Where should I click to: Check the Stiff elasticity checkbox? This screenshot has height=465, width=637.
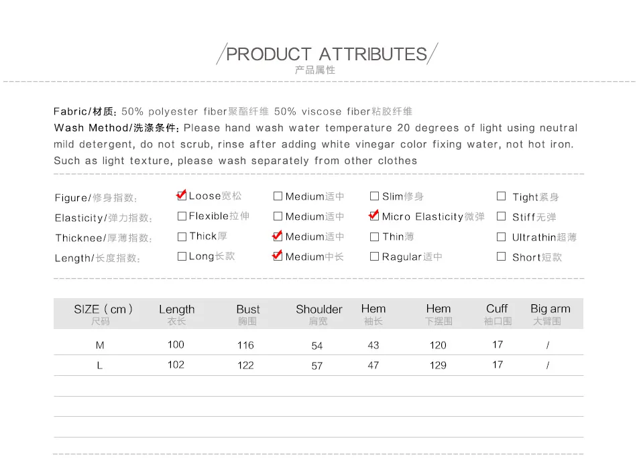pyautogui.click(x=502, y=216)
